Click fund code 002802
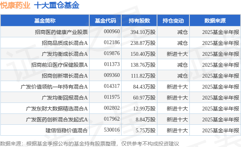The height and width of the screenshot is (147, 241). click(112, 108)
